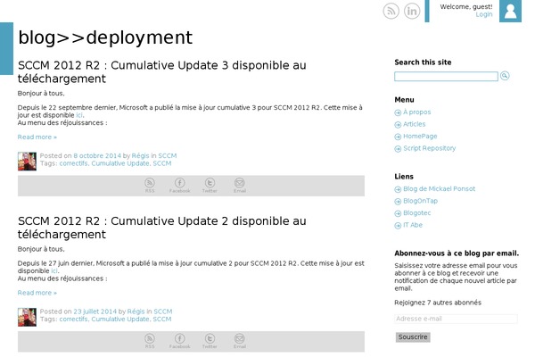
Task: Open the blog>>deployment site title
Action: [x=105, y=37]
